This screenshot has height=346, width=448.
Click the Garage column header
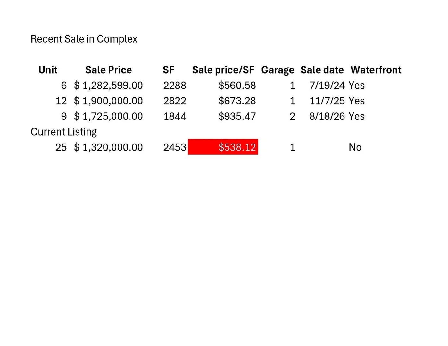[x=278, y=70]
